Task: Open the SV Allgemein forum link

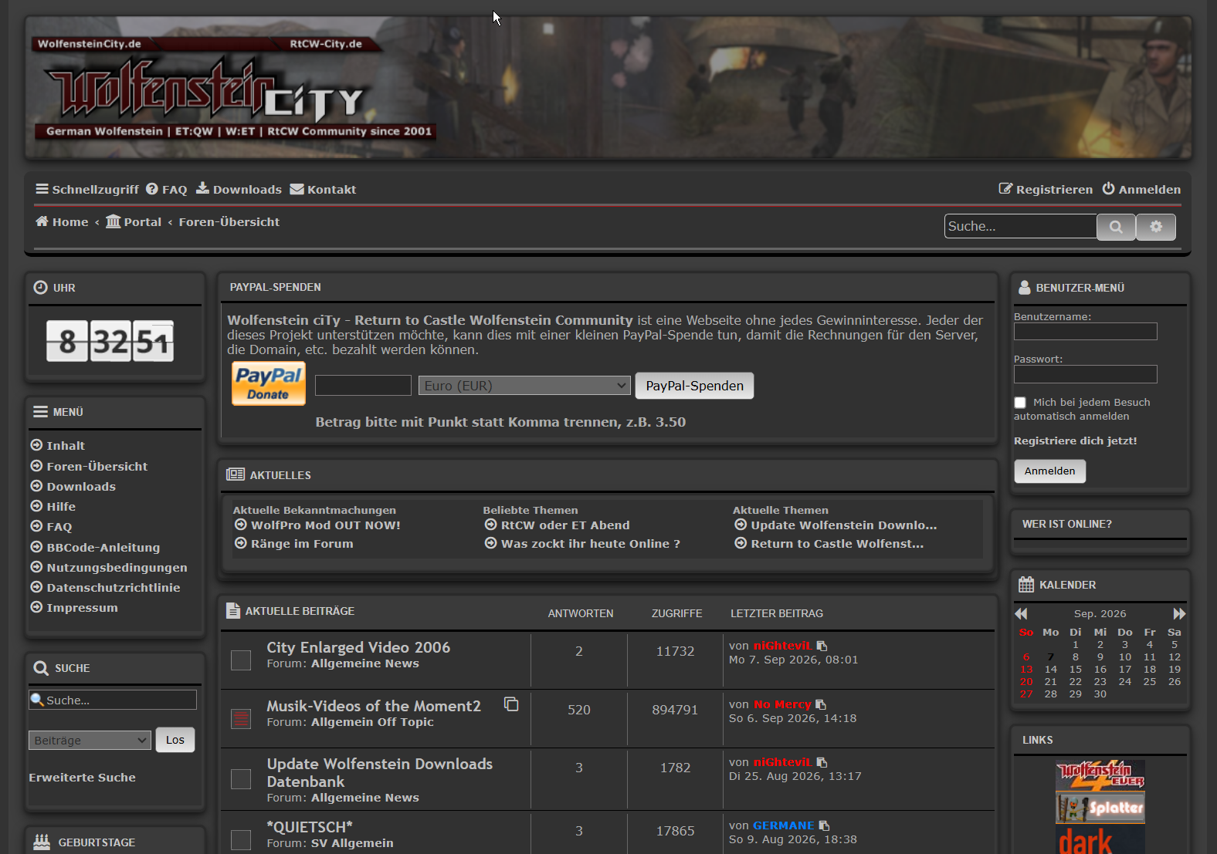Action: click(x=352, y=843)
